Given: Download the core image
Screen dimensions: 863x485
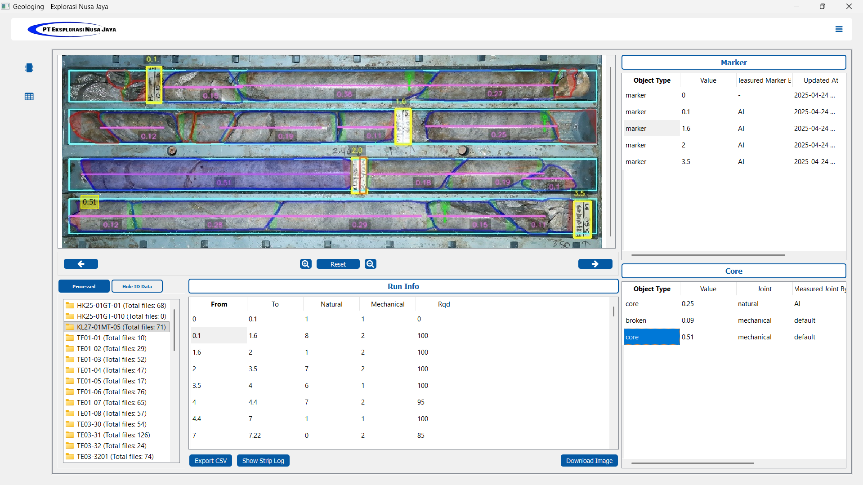Looking at the screenshot, I should [x=589, y=461].
